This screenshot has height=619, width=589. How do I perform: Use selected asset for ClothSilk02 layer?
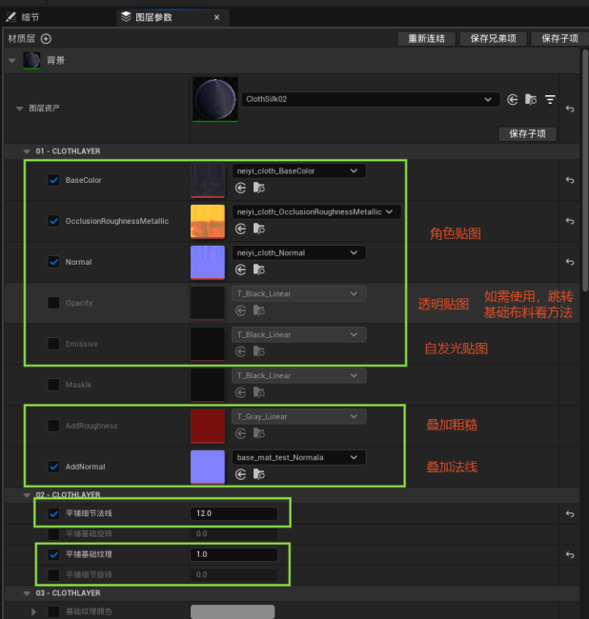click(x=513, y=99)
